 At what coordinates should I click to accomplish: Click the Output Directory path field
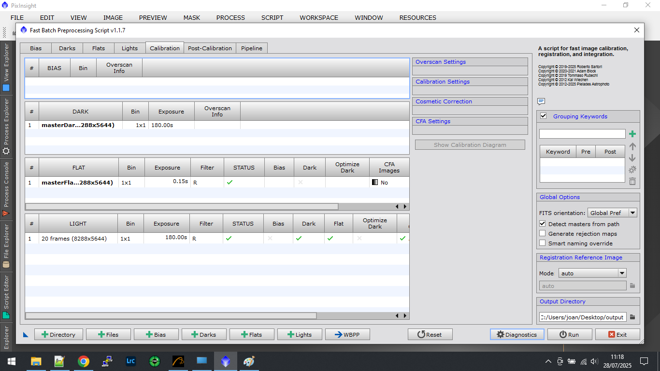point(583,317)
